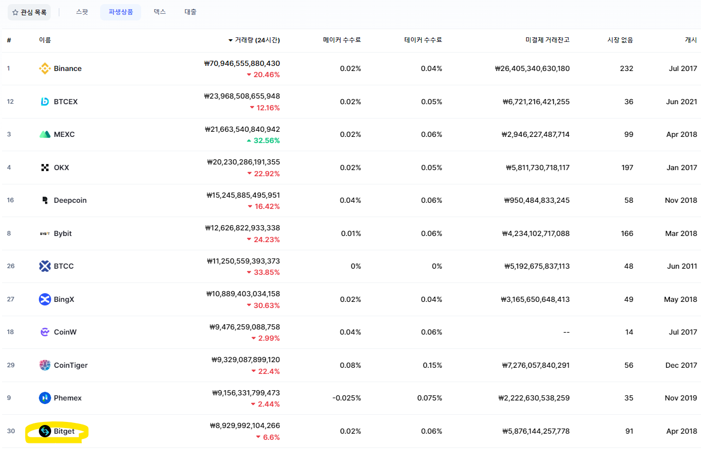Open the BTCC exchange link
This screenshot has width=701, height=449.
point(64,266)
